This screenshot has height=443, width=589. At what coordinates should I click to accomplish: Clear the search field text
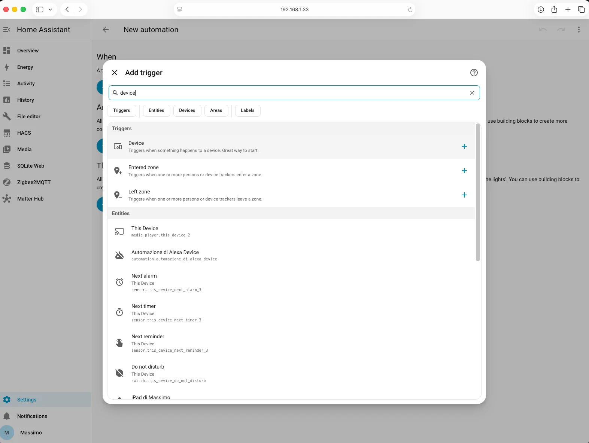click(472, 93)
